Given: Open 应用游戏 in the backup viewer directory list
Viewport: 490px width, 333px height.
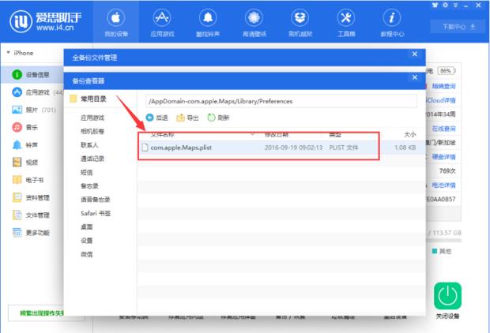Looking at the screenshot, I should (92, 118).
